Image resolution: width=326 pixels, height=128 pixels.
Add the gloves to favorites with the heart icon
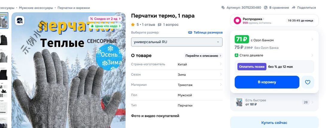308,82
